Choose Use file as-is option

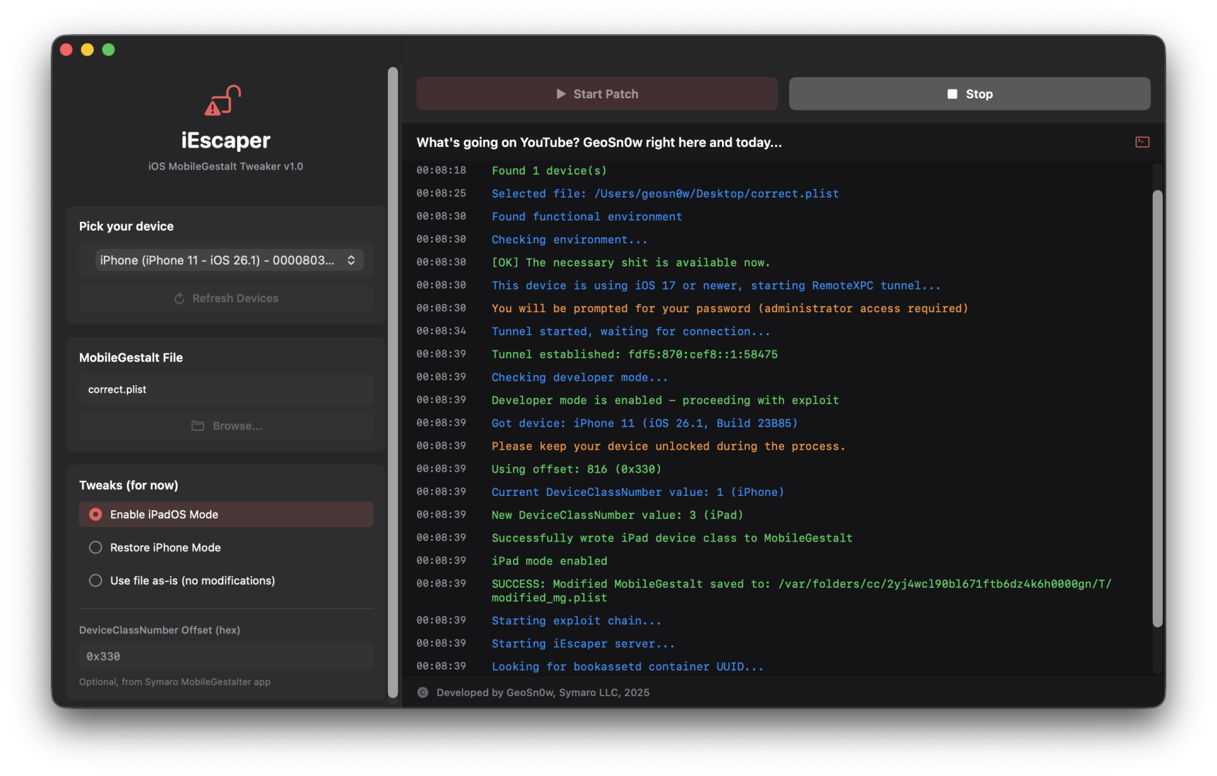[96, 580]
